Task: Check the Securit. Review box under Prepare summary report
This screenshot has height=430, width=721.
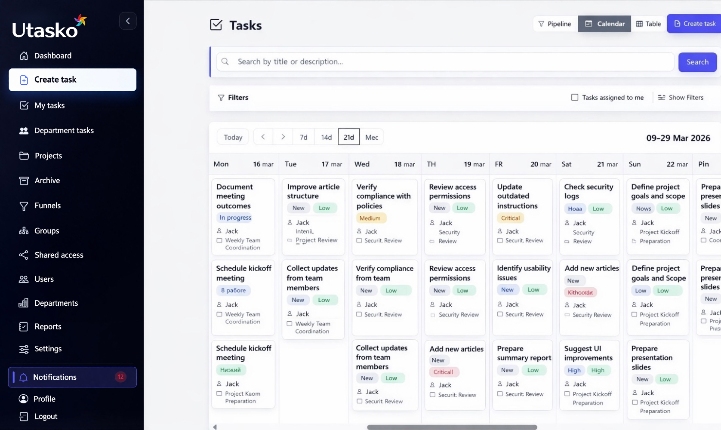Action: click(500, 394)
